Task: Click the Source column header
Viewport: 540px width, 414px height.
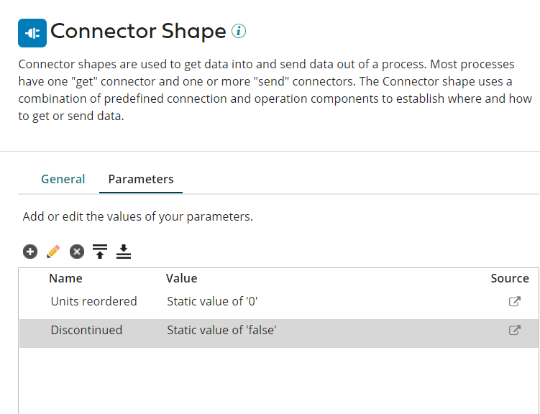Action: (x=510, y=278)
